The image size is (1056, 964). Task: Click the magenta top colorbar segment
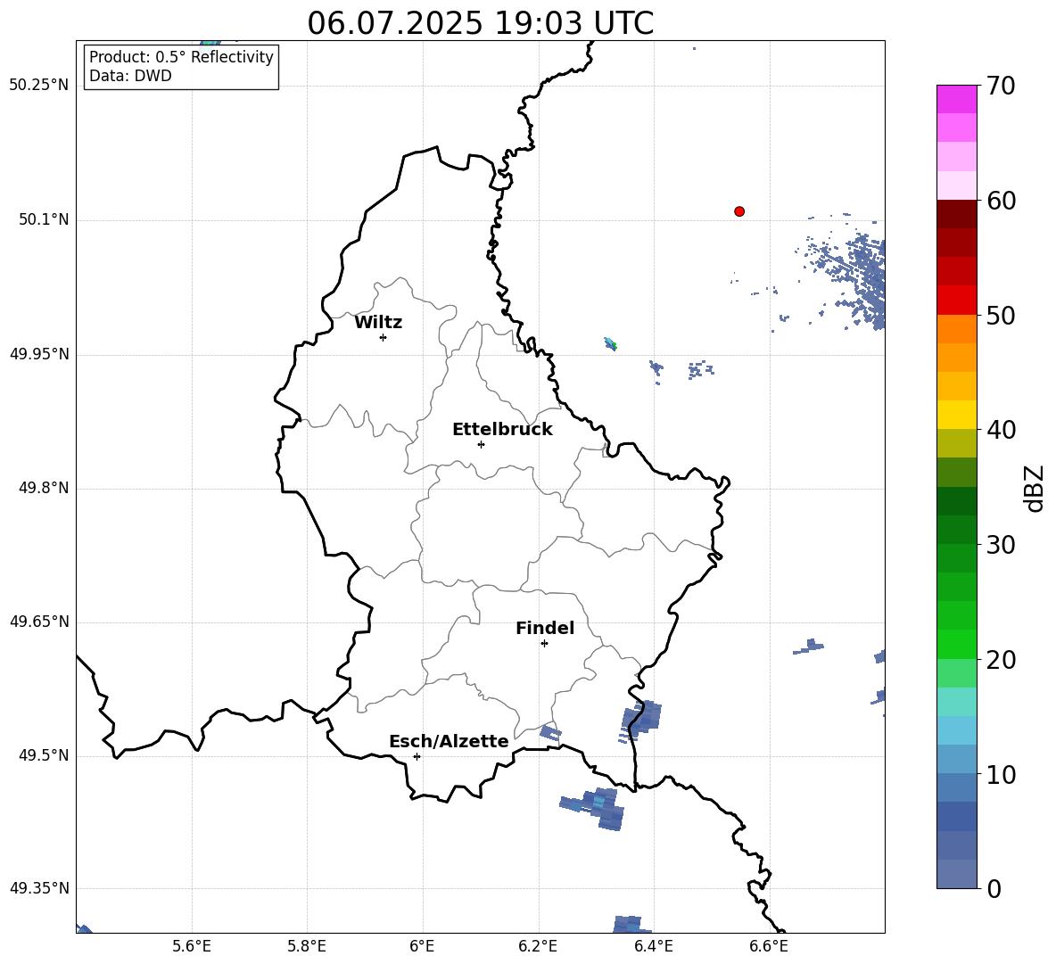pos(957,99)
